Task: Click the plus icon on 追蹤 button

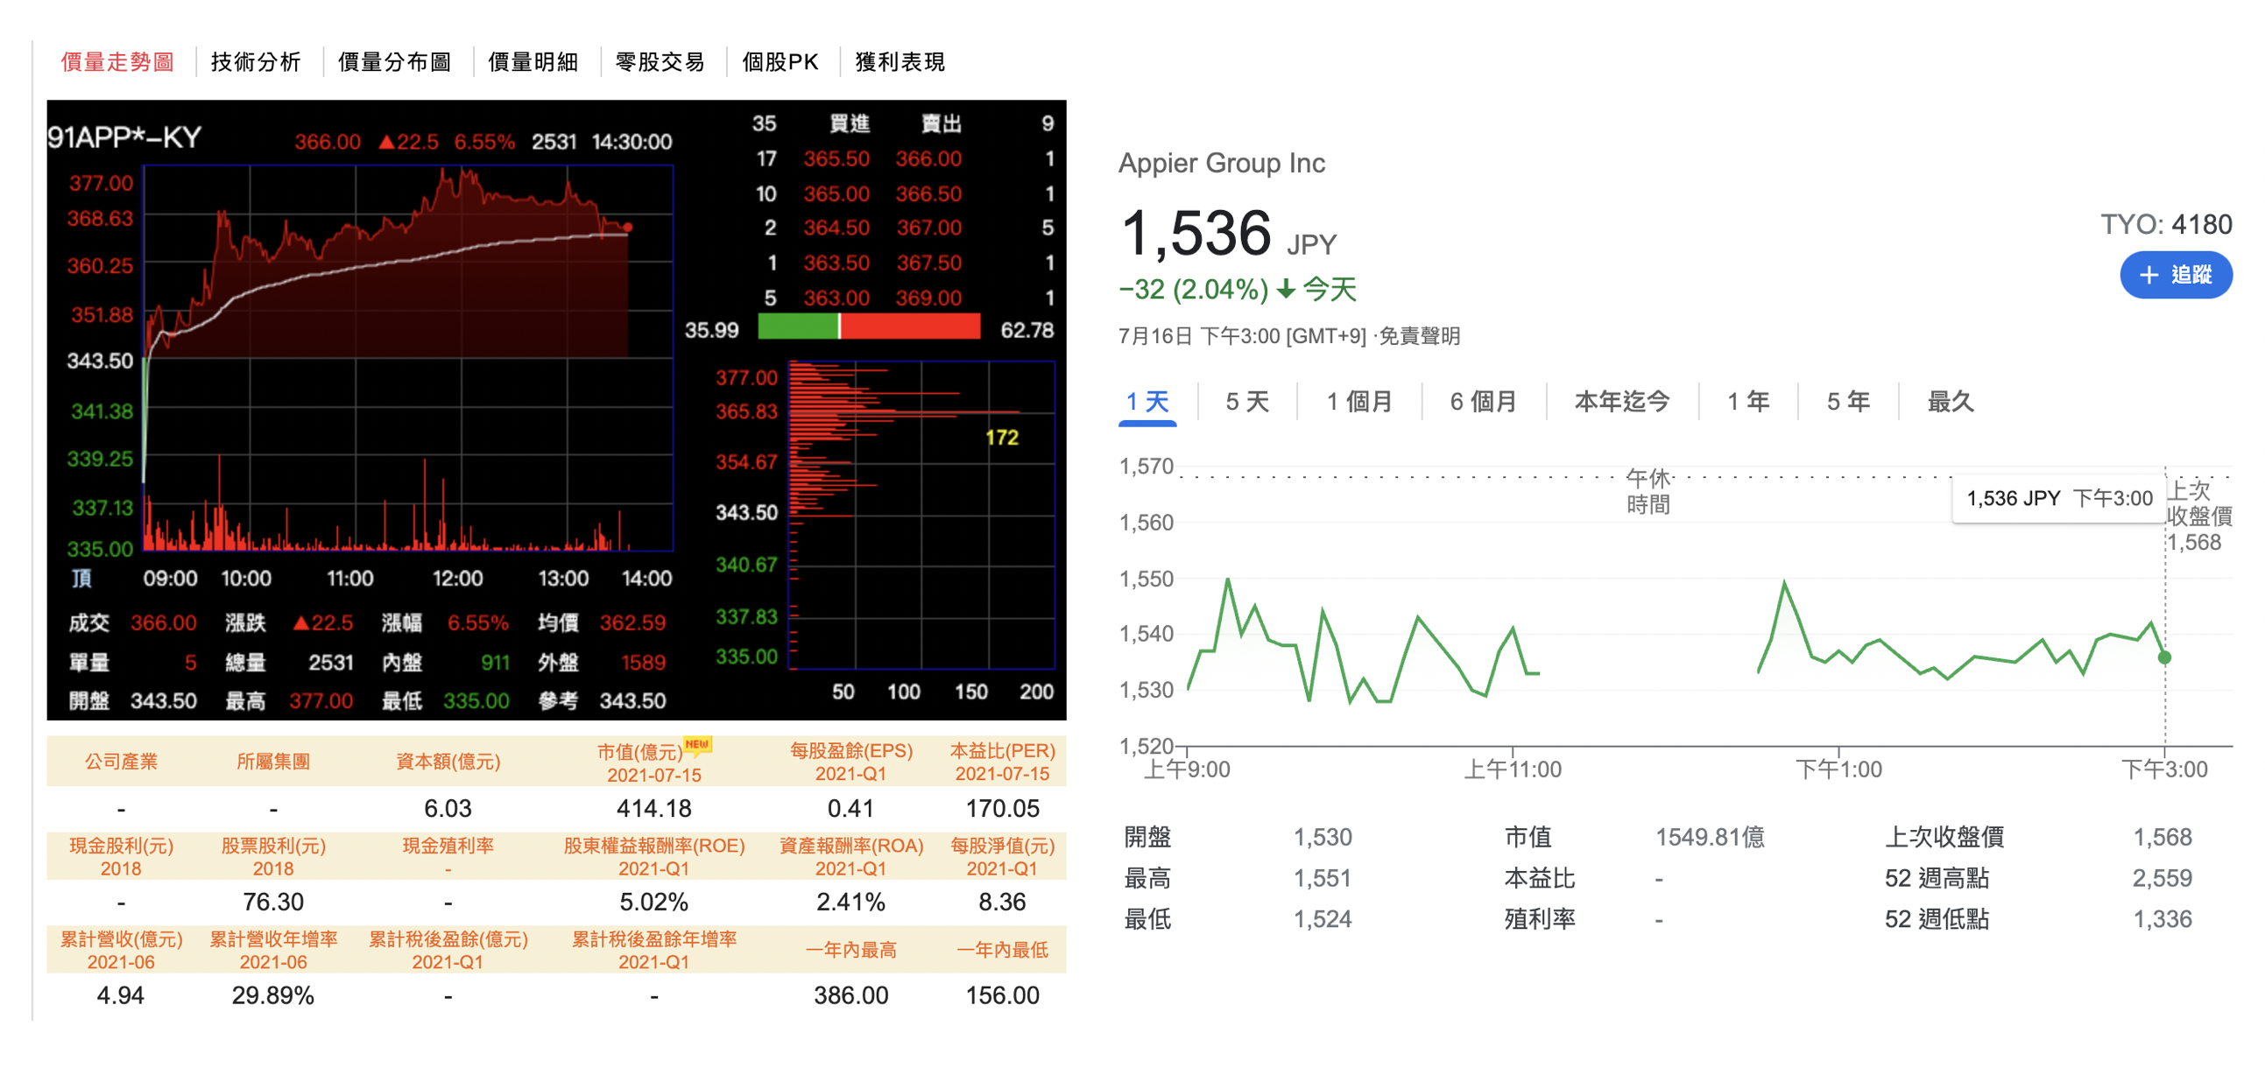Action: point(2148,275)
